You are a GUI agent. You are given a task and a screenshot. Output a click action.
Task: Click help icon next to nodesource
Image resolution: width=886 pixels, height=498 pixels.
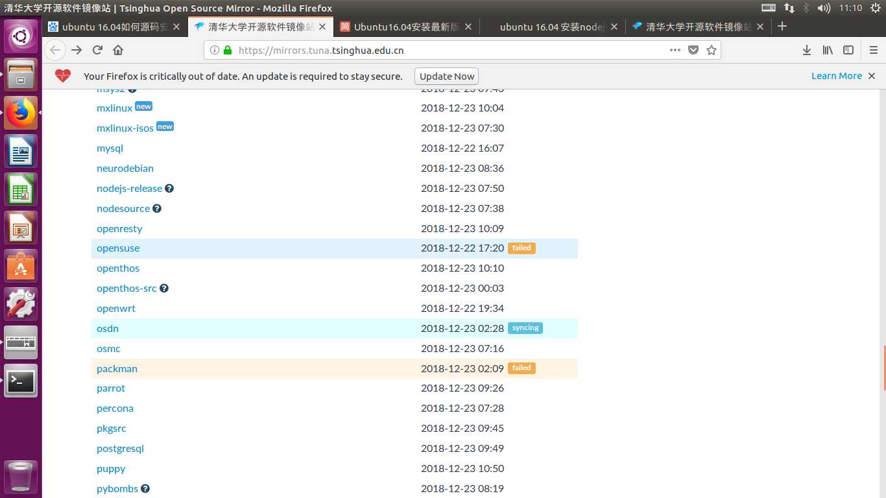[x=157, y=208]
